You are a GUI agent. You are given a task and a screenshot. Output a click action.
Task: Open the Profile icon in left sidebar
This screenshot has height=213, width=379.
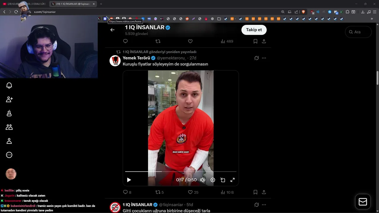pyautogui.click(x=9, y=141)
